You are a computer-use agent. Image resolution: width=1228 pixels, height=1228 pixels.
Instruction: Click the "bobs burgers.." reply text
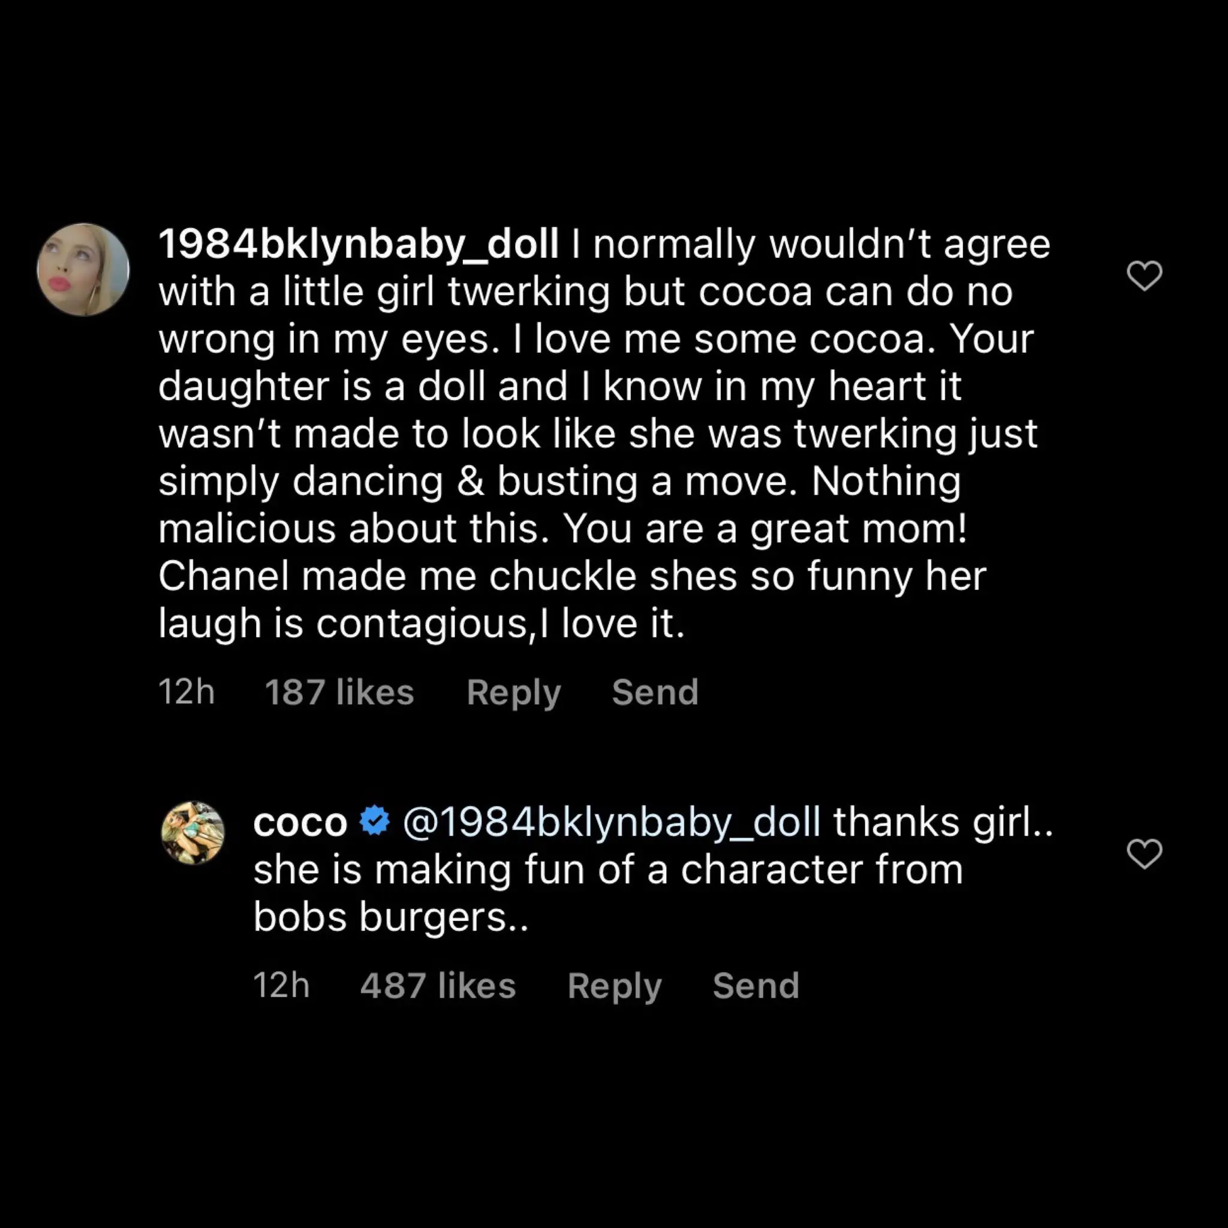tap(390, 917)
